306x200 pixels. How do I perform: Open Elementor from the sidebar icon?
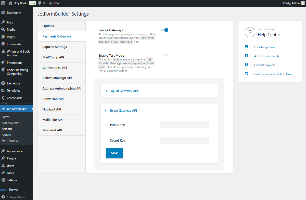click(4, 83)
